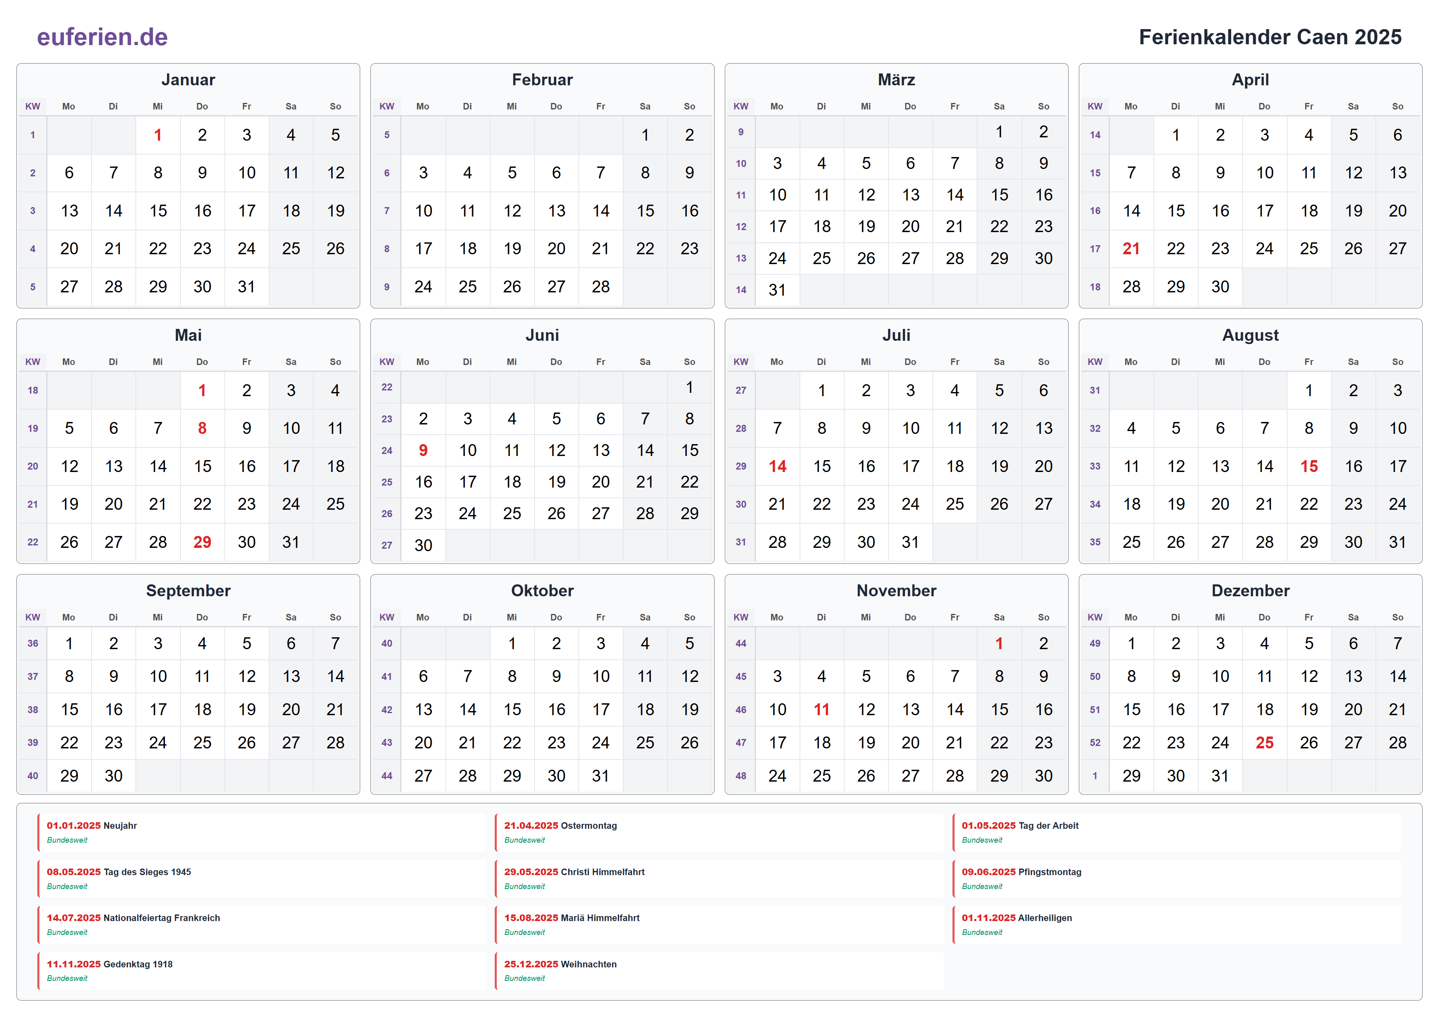The width and height of the screenshot is (1439, 1017).
Task: Click week number 48 in November
Action: pos(741,776)
